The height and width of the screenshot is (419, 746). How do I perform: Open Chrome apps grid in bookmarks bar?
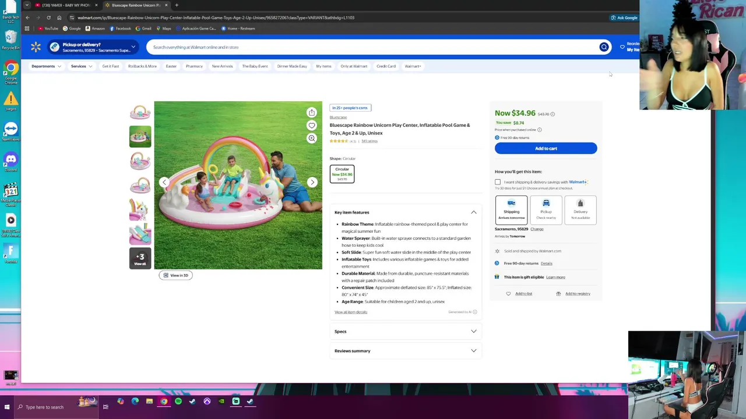pos(27,29)
